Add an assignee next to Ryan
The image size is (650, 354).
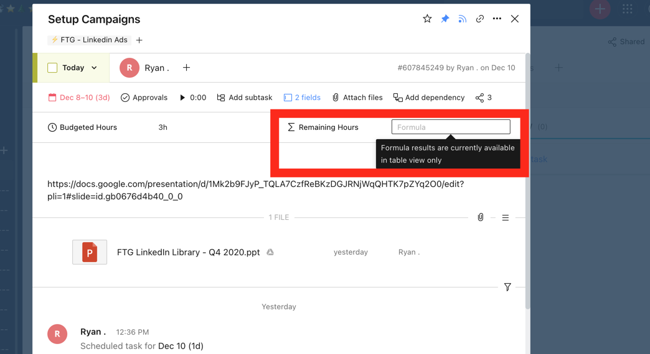click(x=186, y=68)
